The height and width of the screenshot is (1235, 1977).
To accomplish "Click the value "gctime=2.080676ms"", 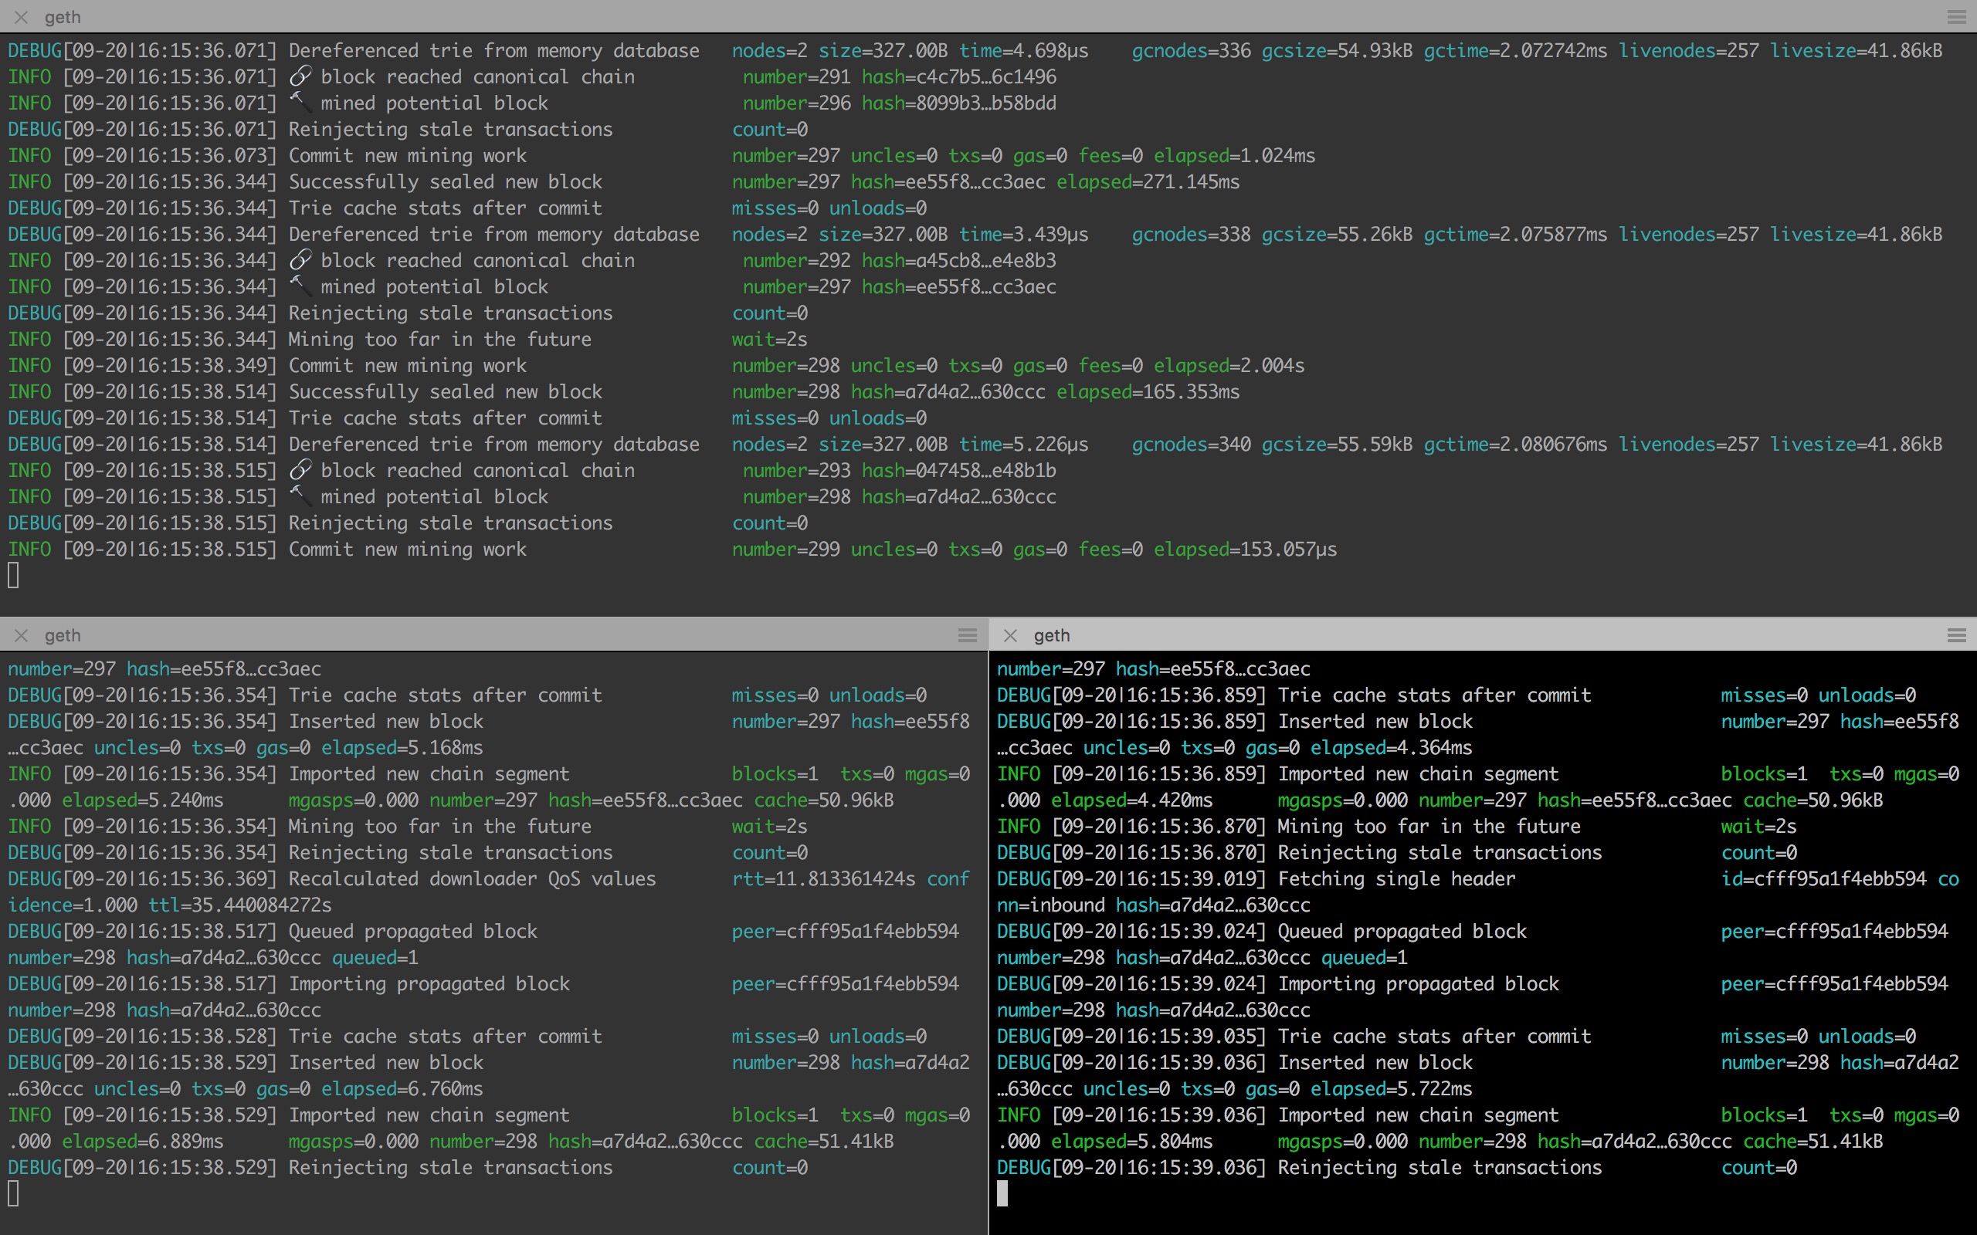I will [1515, 445].
